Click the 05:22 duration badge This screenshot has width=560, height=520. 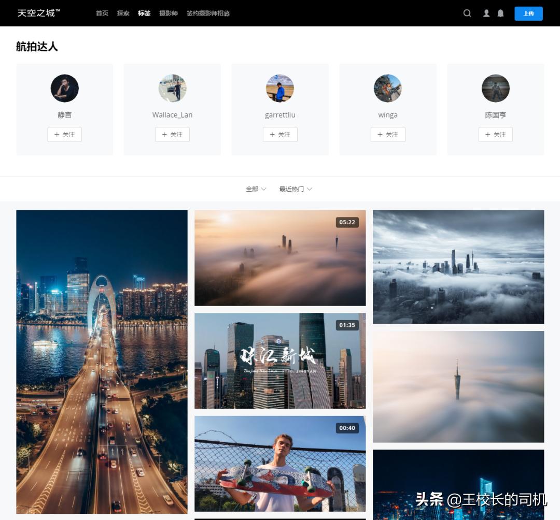point(347,222)
